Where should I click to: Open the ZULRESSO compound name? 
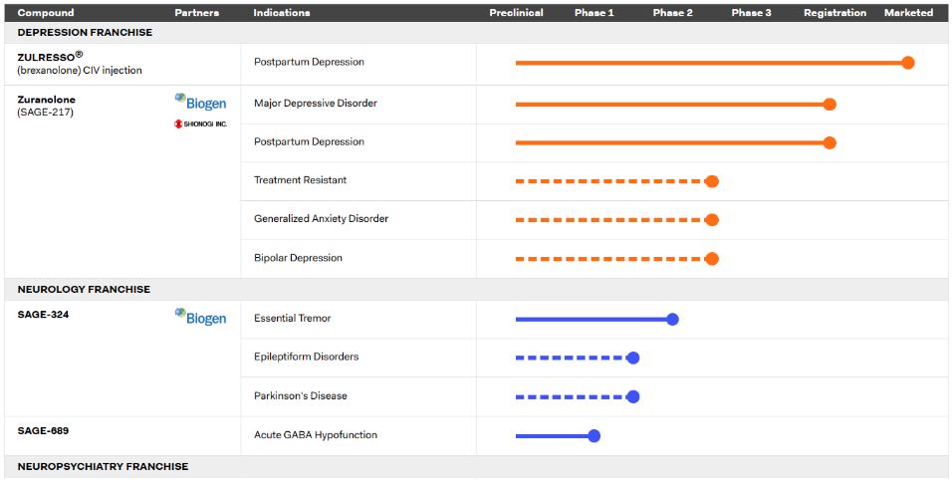pos(46,57)
